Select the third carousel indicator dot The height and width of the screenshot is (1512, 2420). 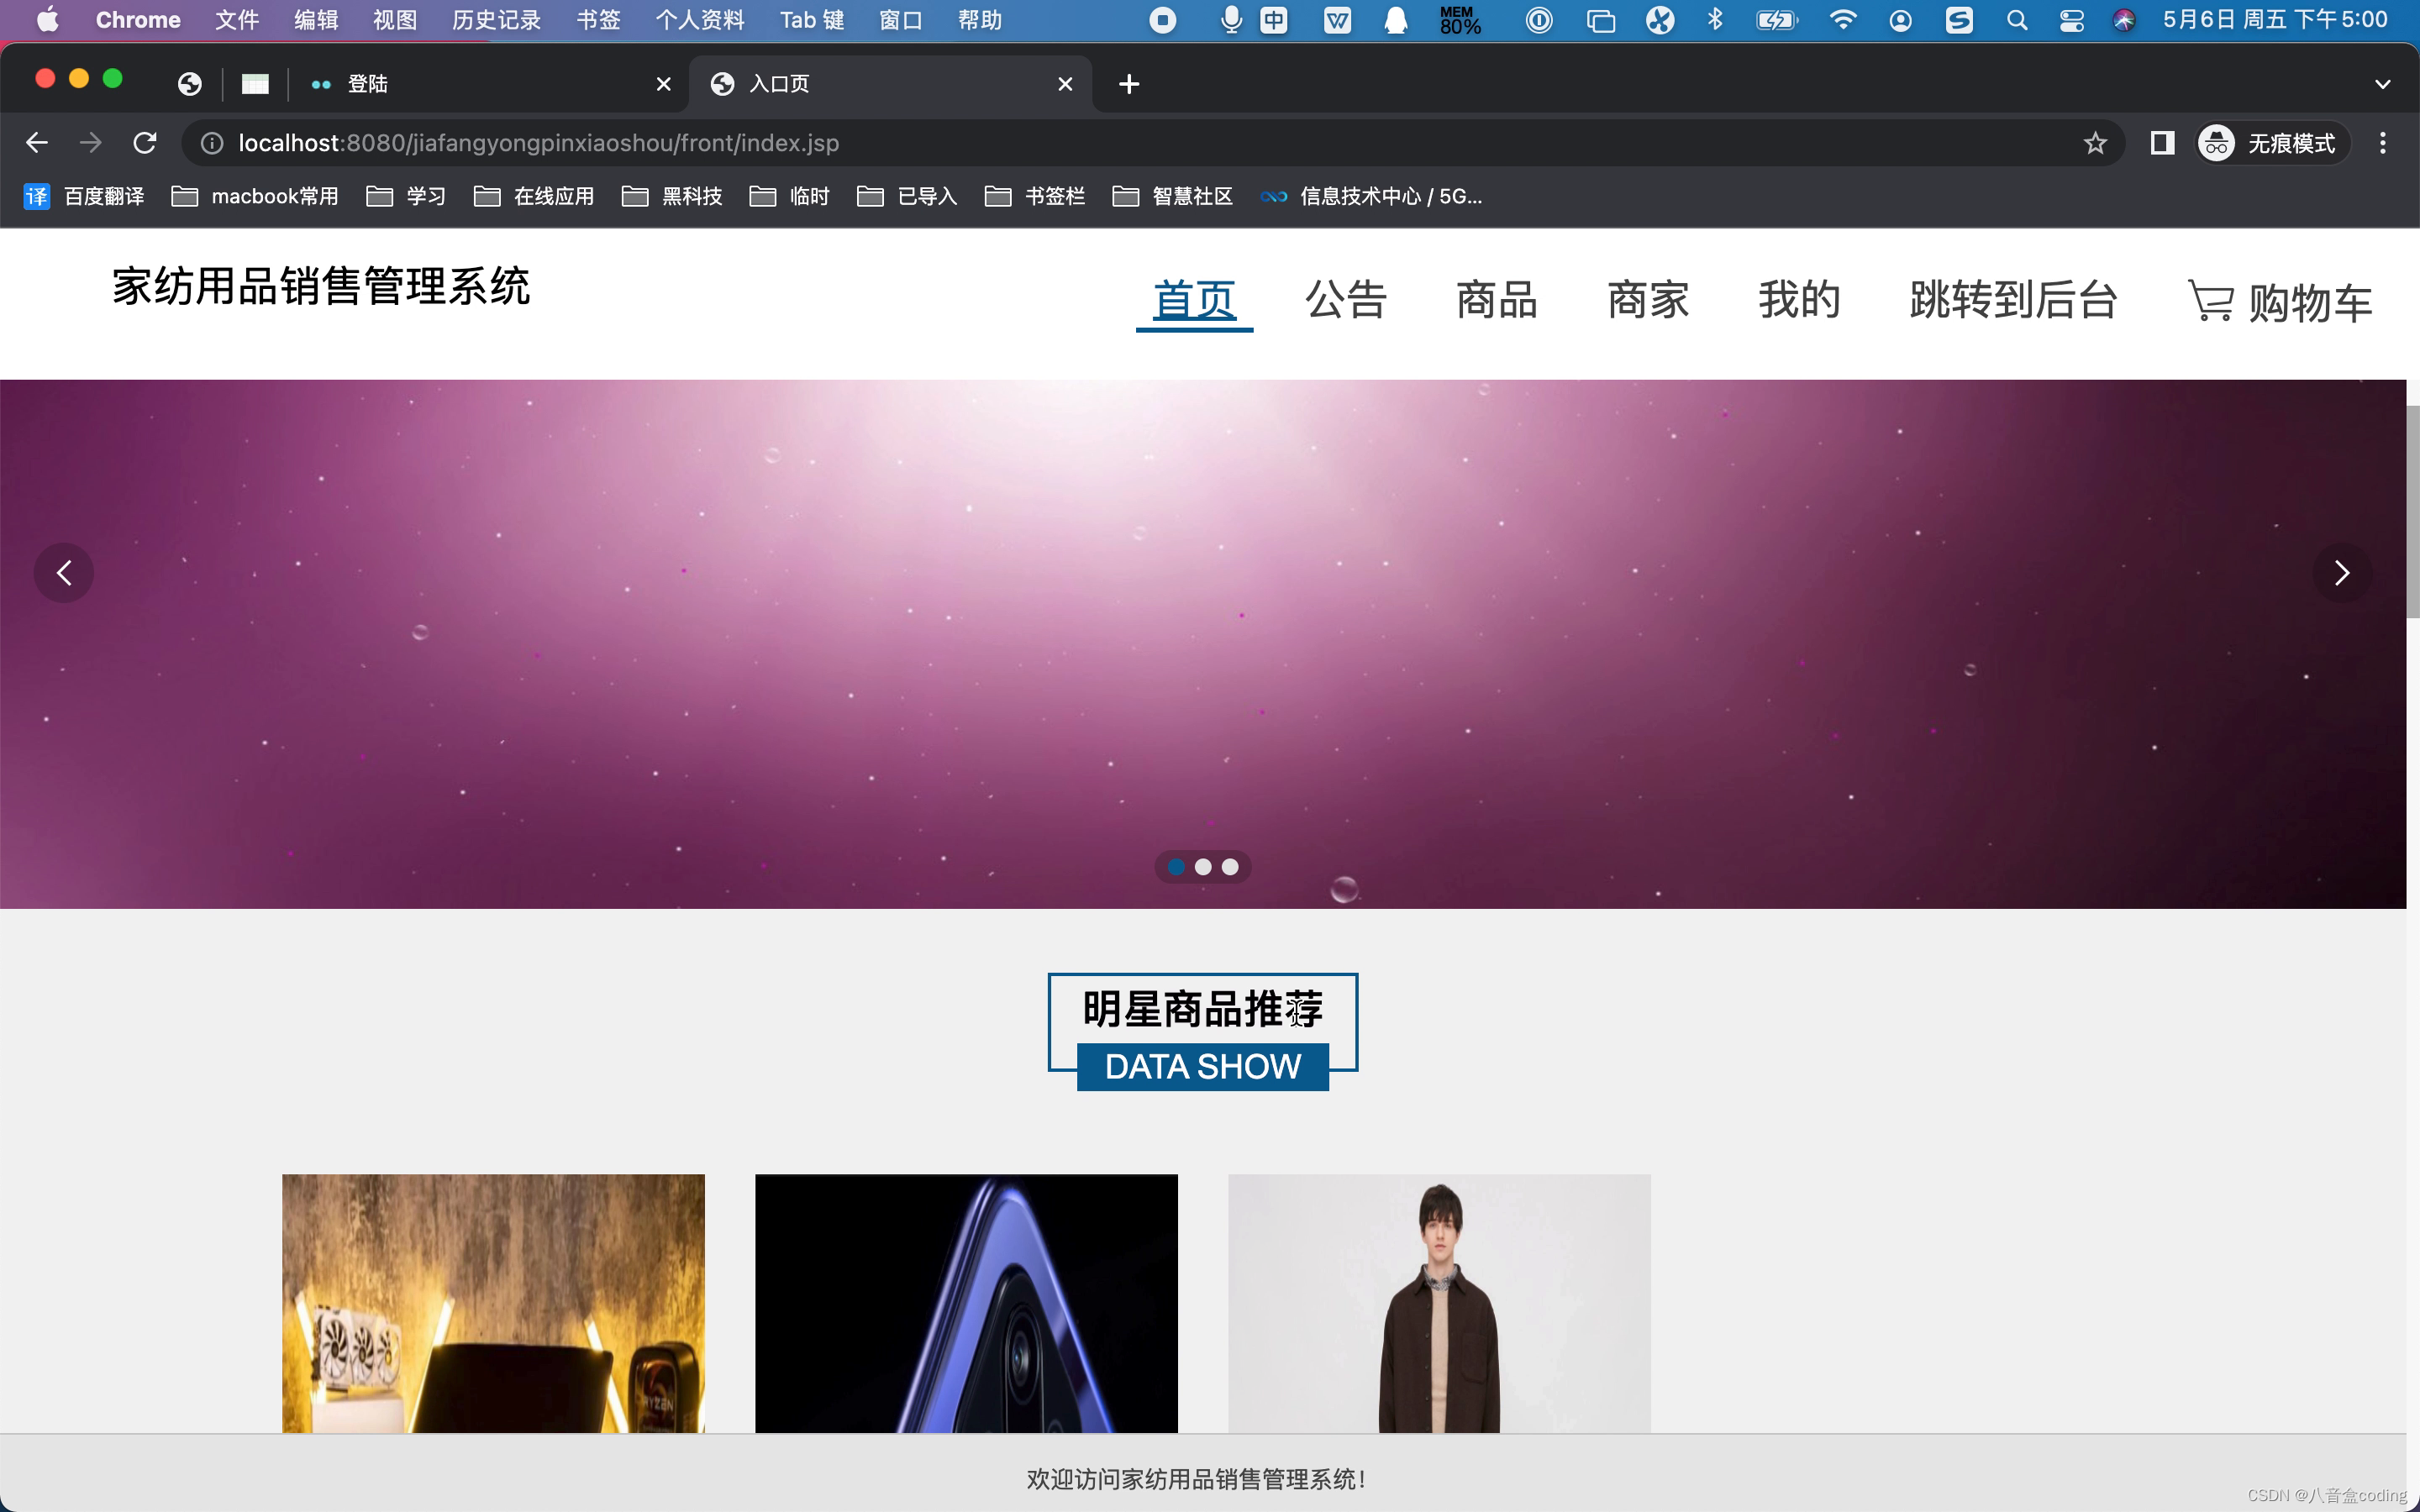click(1230, 867)
